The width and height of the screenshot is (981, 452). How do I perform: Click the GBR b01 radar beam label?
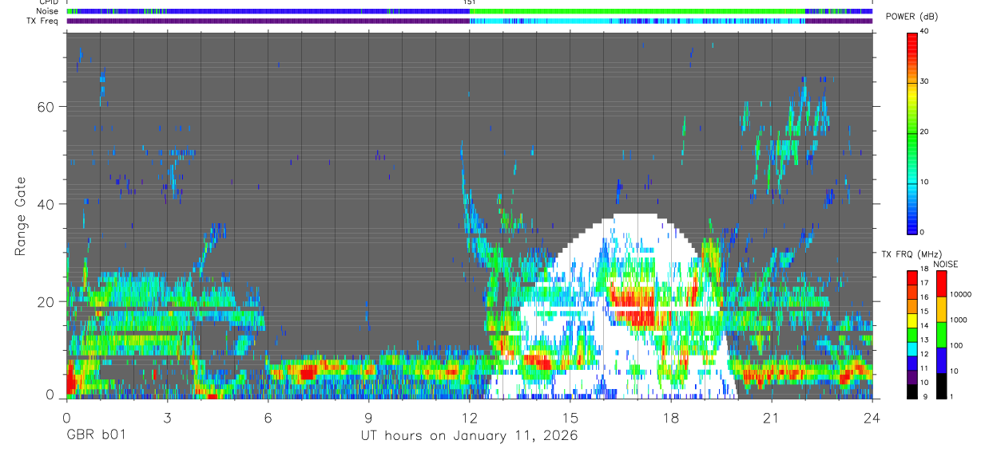pyautogui.click(x=95, y=435)
